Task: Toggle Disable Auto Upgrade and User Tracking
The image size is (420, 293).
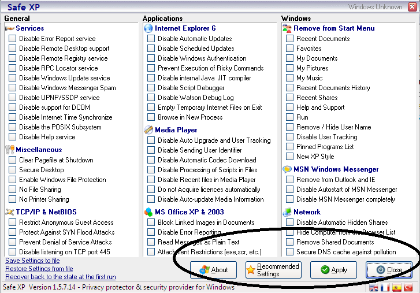Action: pyautogui.click(x=151, y=140)
